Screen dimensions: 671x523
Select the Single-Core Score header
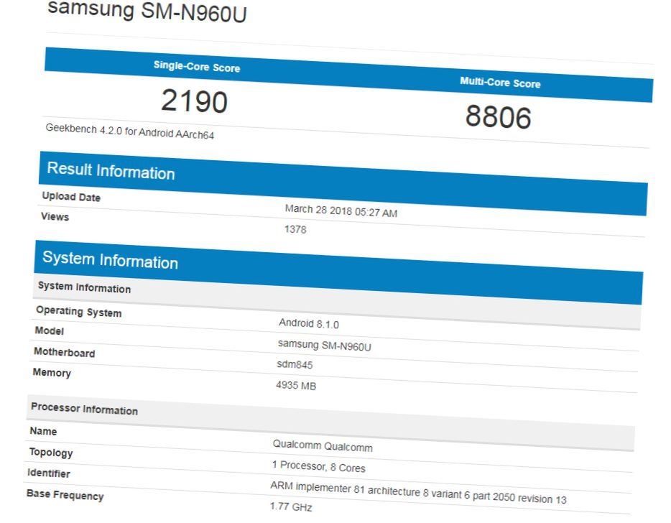(x=196, y=65)
